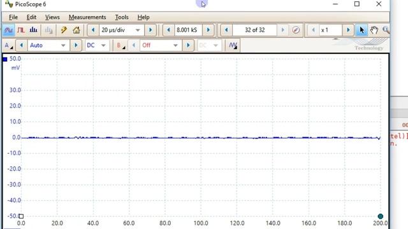Close the PicoScope 6 window
This screenshot has height=229, width=408.
point(379,4)
